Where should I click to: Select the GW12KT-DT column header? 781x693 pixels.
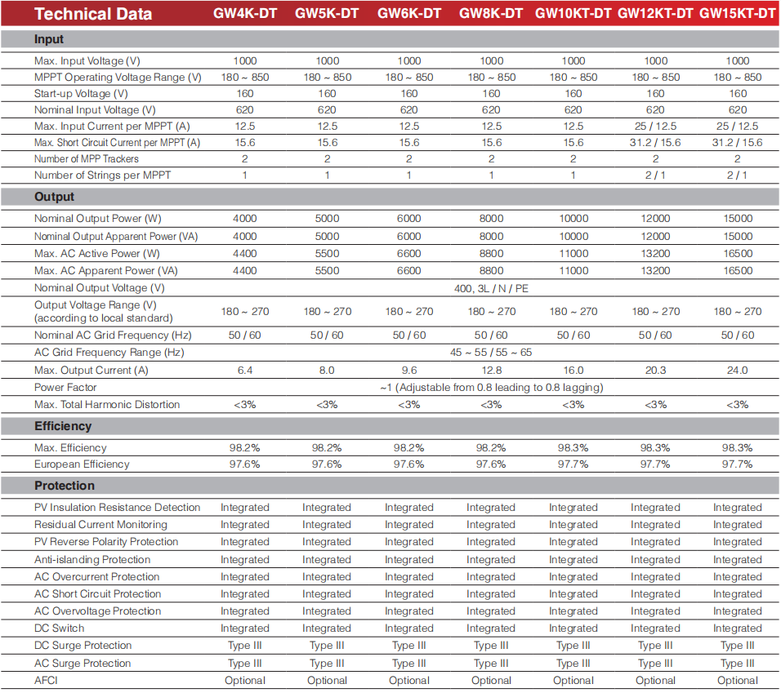click(655, 13)
